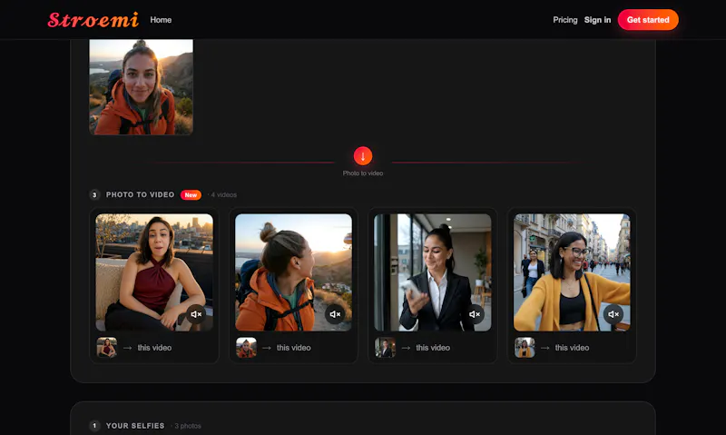Click source photo thumbnail of hiker in orange jacket
Image resolution: width=726 pixels, height=435 pixels.
[x=246, y=348]
